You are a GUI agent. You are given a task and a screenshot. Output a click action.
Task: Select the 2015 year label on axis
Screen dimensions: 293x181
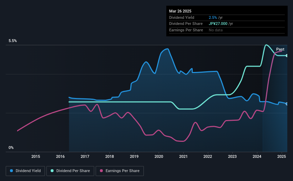[36, 156]
